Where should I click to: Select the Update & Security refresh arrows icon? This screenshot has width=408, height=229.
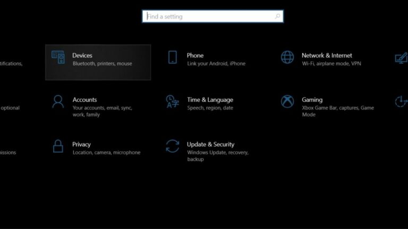click(172, 146)
